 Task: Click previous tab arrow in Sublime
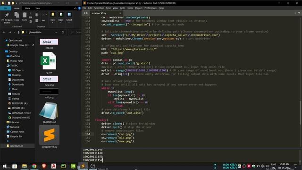[x=84, y=13]
